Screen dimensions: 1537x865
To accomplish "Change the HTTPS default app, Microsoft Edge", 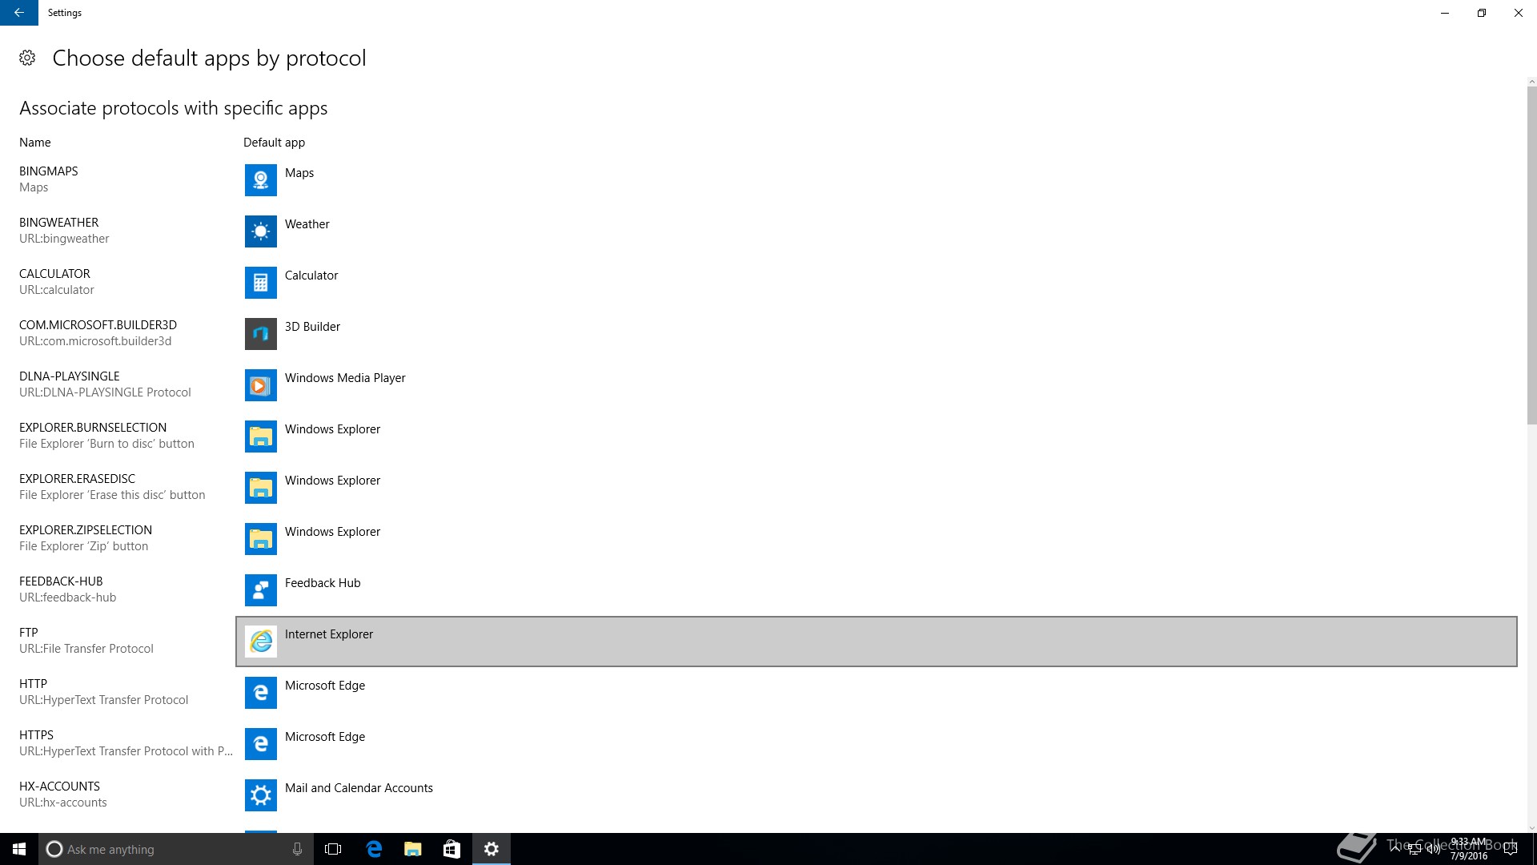I will [x=324, y=737].
